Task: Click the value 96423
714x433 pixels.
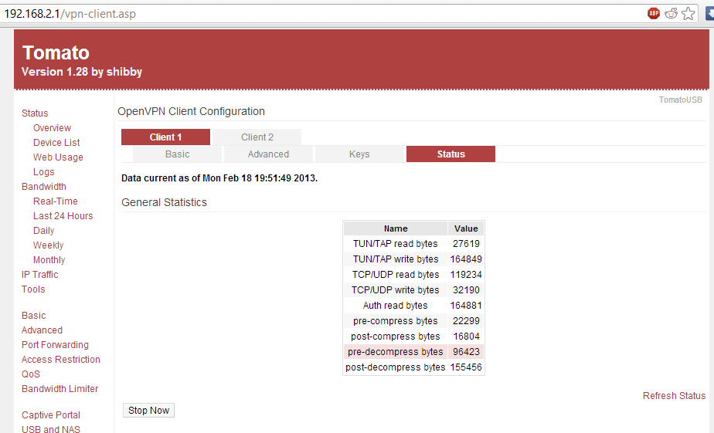Action: point(466,352)
